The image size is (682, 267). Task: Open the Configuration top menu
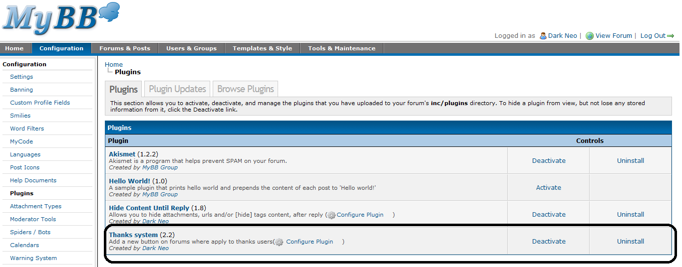point(61,48)
